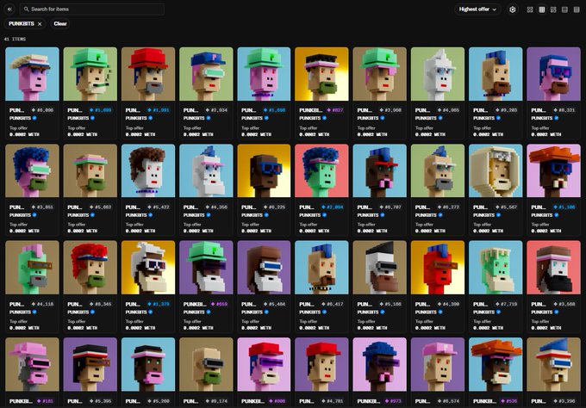
Task: Click top offer 0.0002 WETH under red afro punk
Action: point(83,328)
